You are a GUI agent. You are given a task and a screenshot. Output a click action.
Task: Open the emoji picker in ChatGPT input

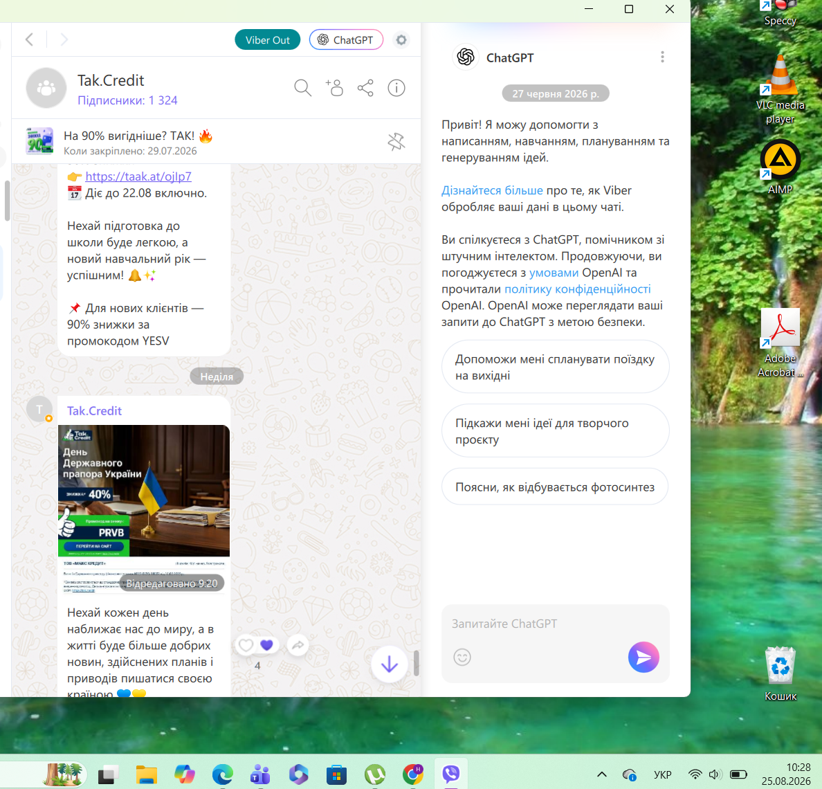462,657
